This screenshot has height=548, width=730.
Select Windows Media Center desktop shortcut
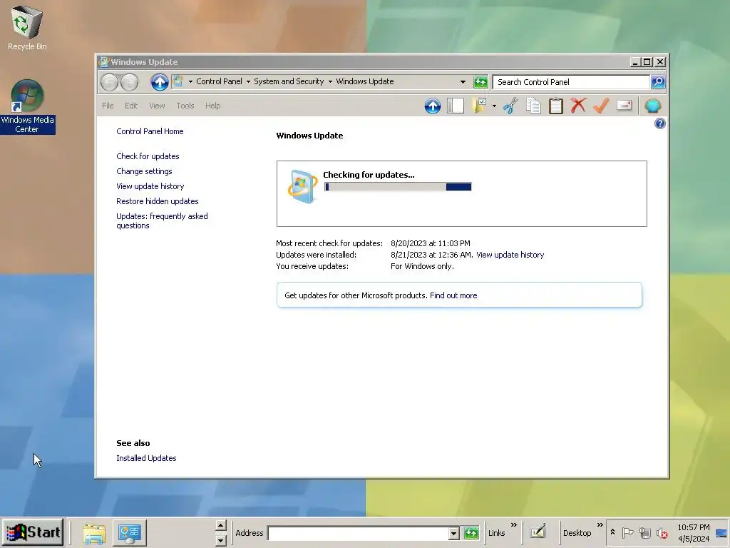pos(27,107)
